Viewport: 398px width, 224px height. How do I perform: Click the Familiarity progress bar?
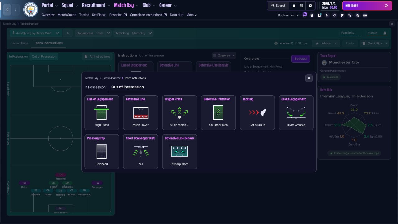(x=352, y=35)
